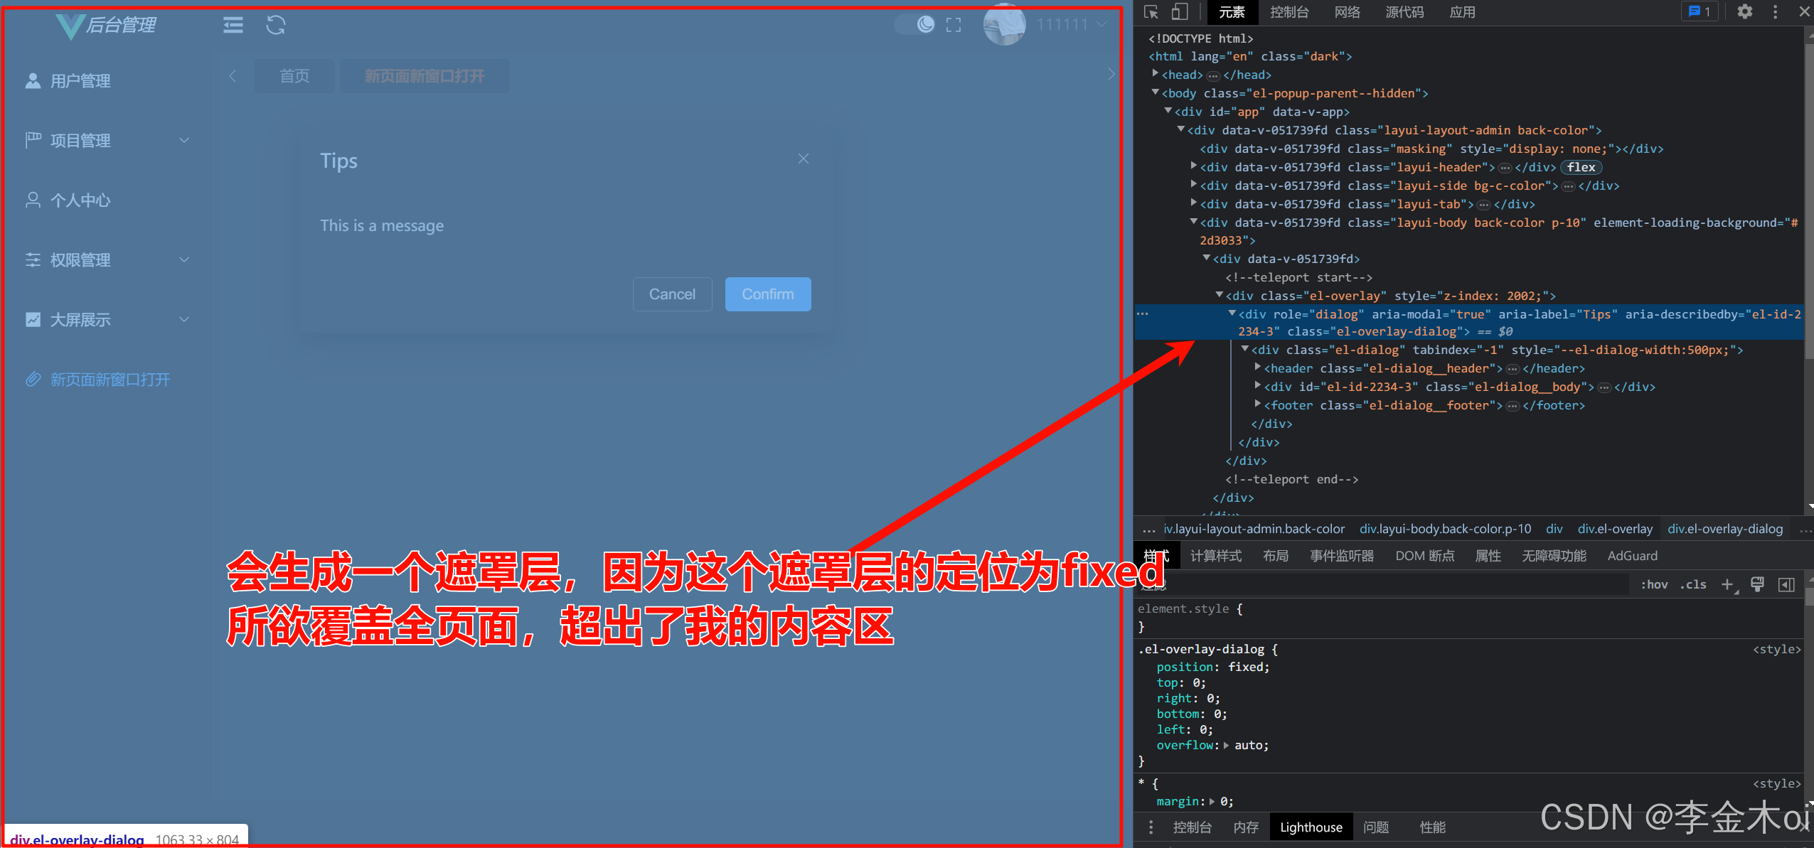The height and width of the screenshot is (848, 1814).
Task: Expand the <header class="el-dialog__header"> node
Action: tap(1257, 367)
